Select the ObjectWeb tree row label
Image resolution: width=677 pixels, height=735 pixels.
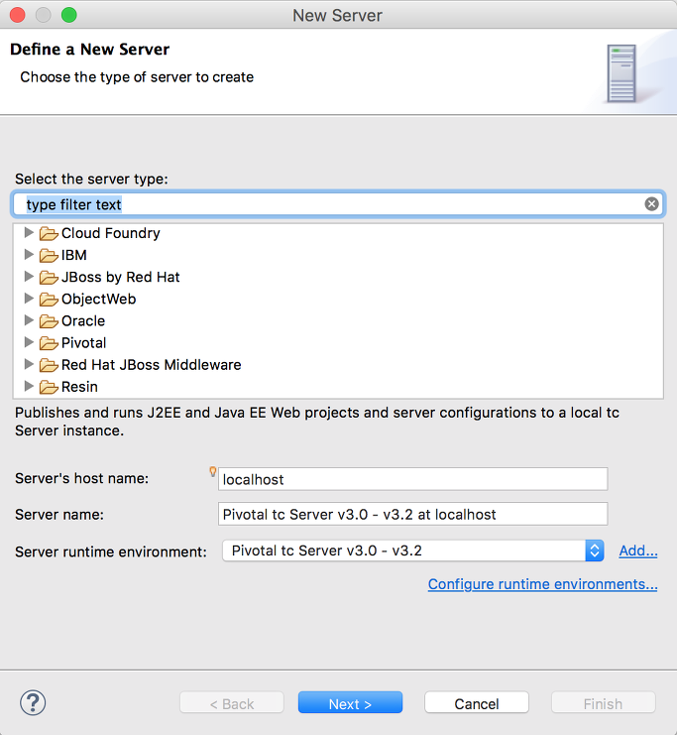point(98,300)
